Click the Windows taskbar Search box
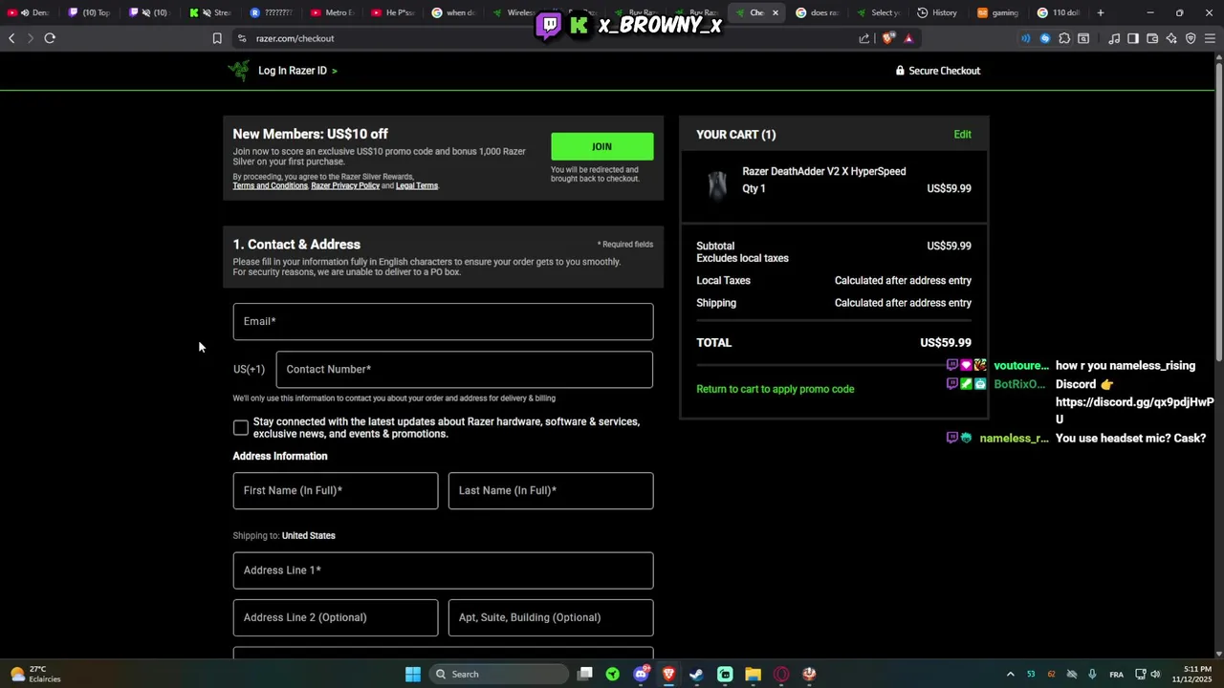The image size is (1224, 688). coord(498,674)
